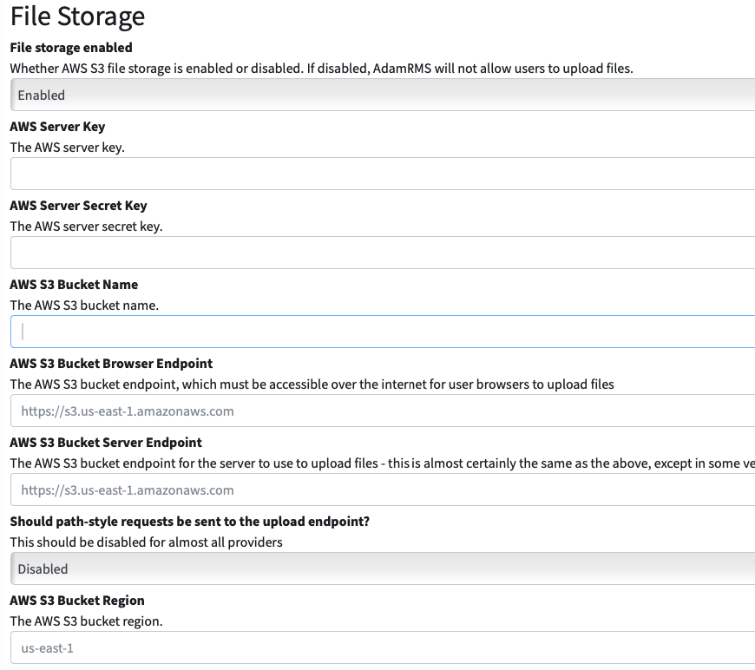
Task: Click inside the us-east-1 region box
Action: 377,647
